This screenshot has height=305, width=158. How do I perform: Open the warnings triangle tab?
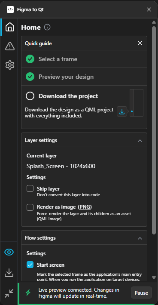(x=10, y=46)
